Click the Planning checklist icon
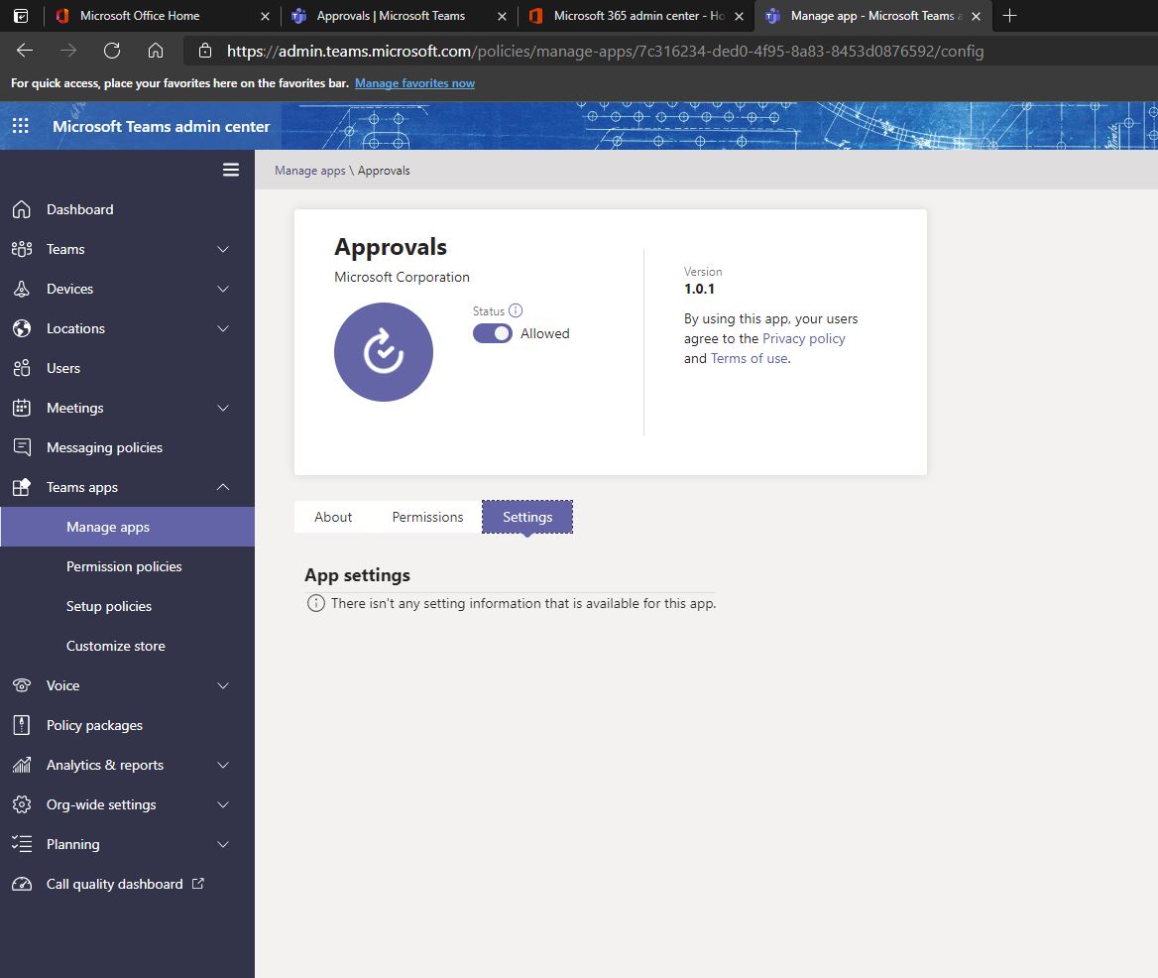The width and height of the screenshot is (1158, 978). tap(22, 844)
